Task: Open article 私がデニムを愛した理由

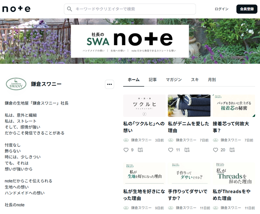Action: click(x=188, y=127)
